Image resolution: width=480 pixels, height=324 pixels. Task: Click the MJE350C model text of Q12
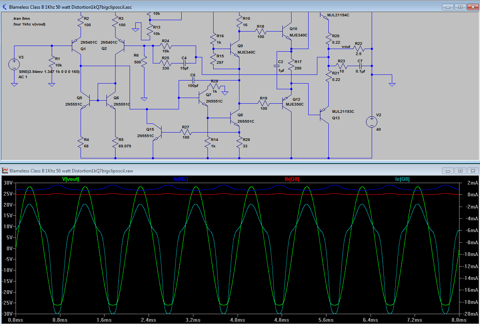[x=295, y=104]
